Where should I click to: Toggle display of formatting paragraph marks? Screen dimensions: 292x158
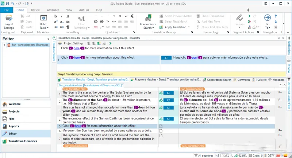click(68, 27)
